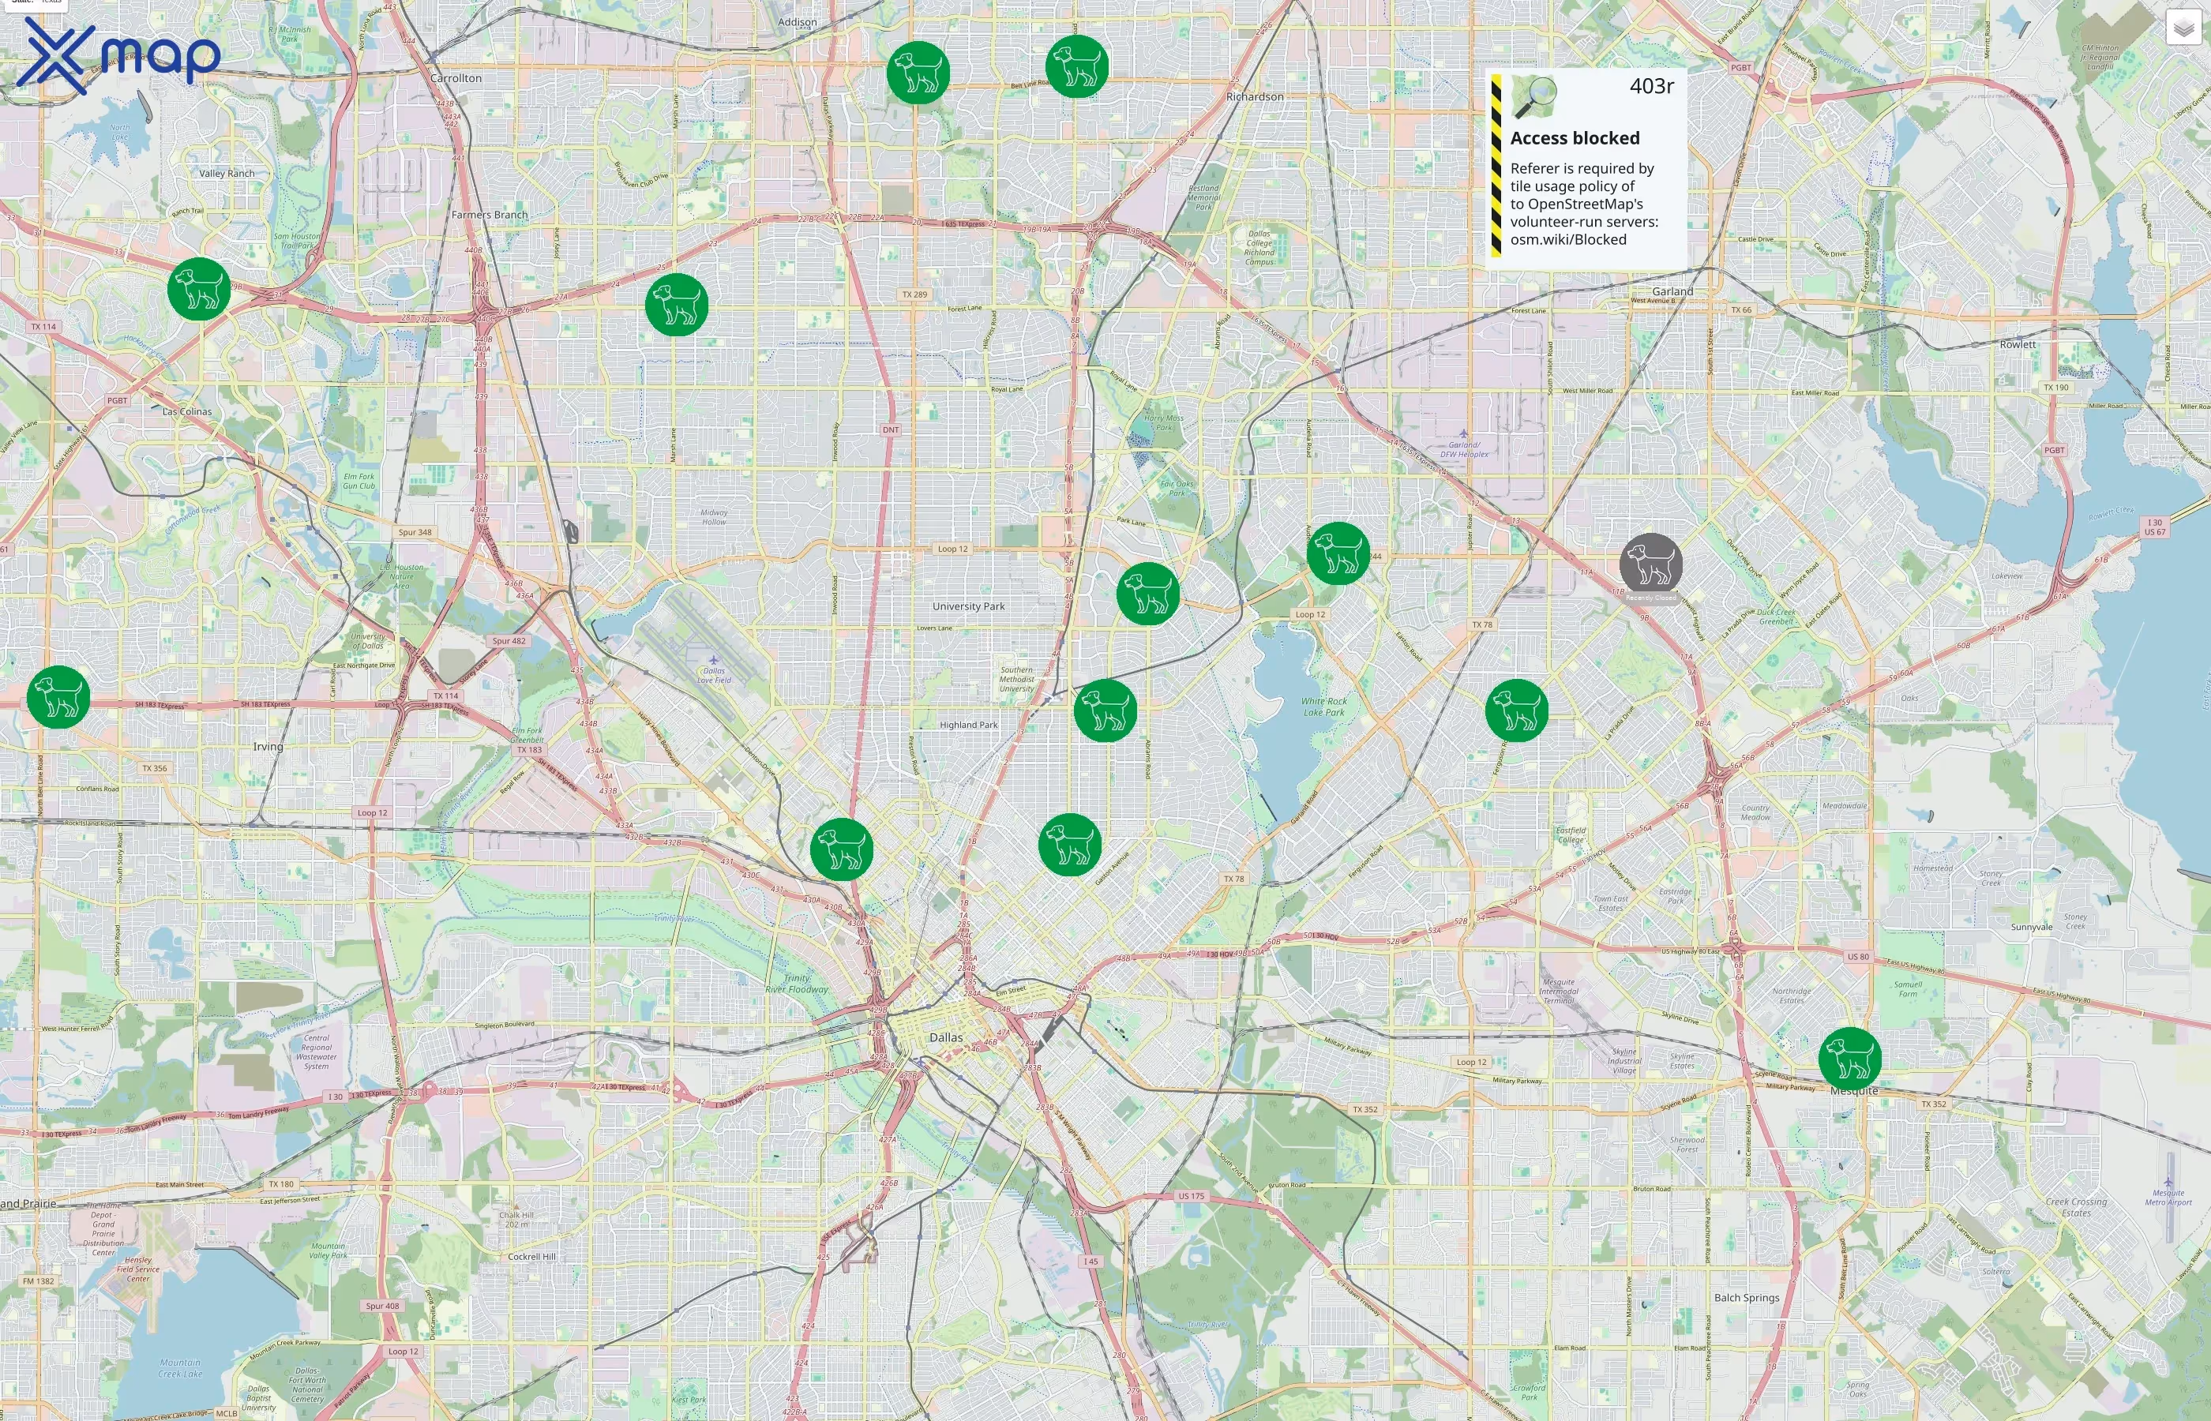
Task: Select the dog marker at Mesquite
Action: point(1850,1059)
